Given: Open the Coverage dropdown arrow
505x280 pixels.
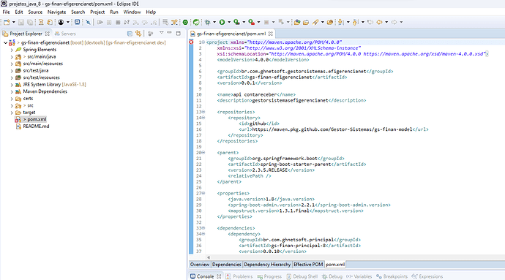Looking at the screenshot, I should 244,22.
